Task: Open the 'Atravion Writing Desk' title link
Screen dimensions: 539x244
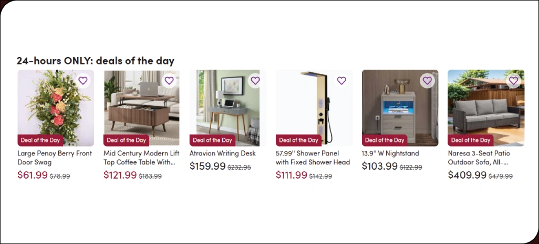Action: (222, 153)
